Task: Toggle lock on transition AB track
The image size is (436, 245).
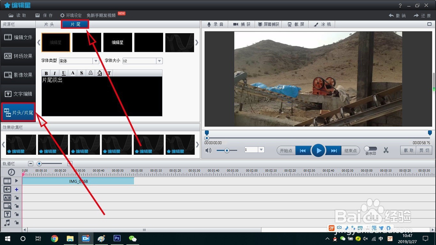Action: (x=17, y=198)
